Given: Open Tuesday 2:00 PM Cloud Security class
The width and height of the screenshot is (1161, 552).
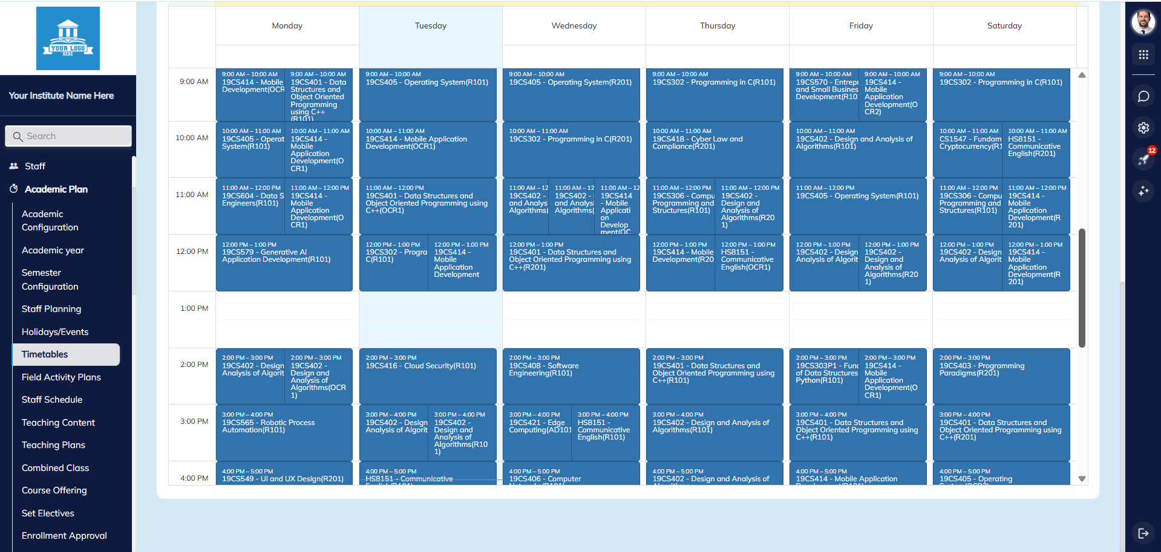Looking at the screenshot, I should 428,376.
